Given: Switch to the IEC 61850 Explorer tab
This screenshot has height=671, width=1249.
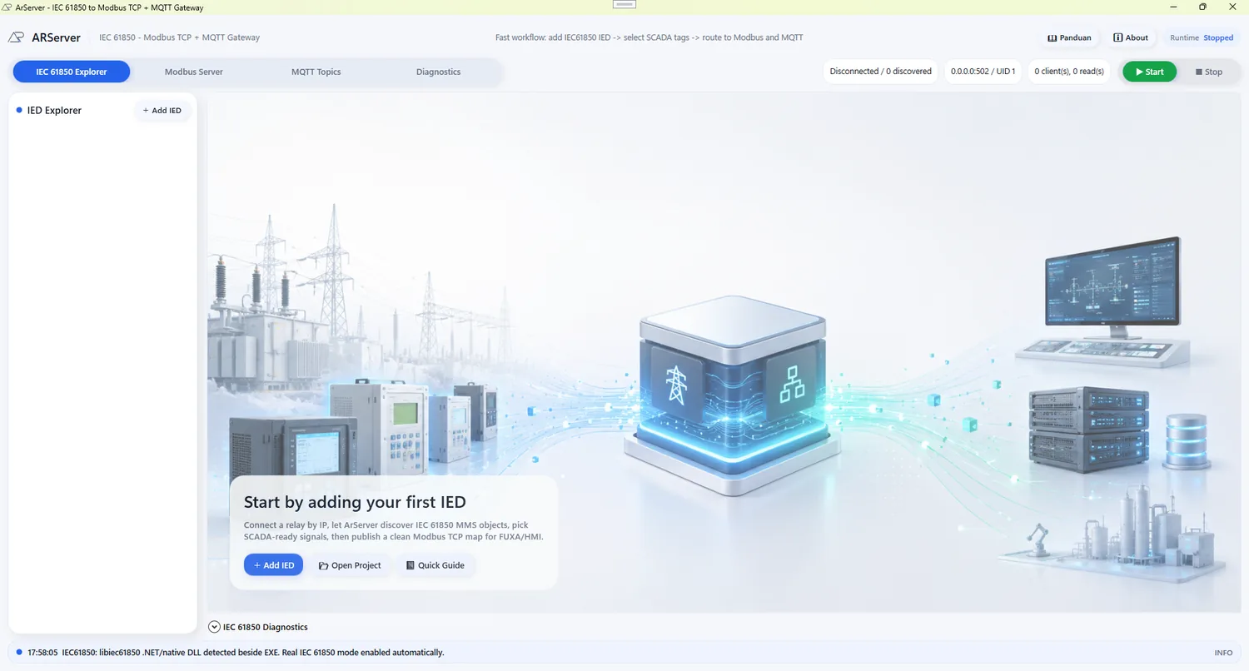Looking at the screenshot, I should tap(72, 72).
